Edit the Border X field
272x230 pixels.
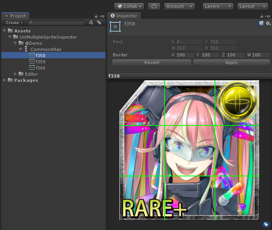click(185, 55)
